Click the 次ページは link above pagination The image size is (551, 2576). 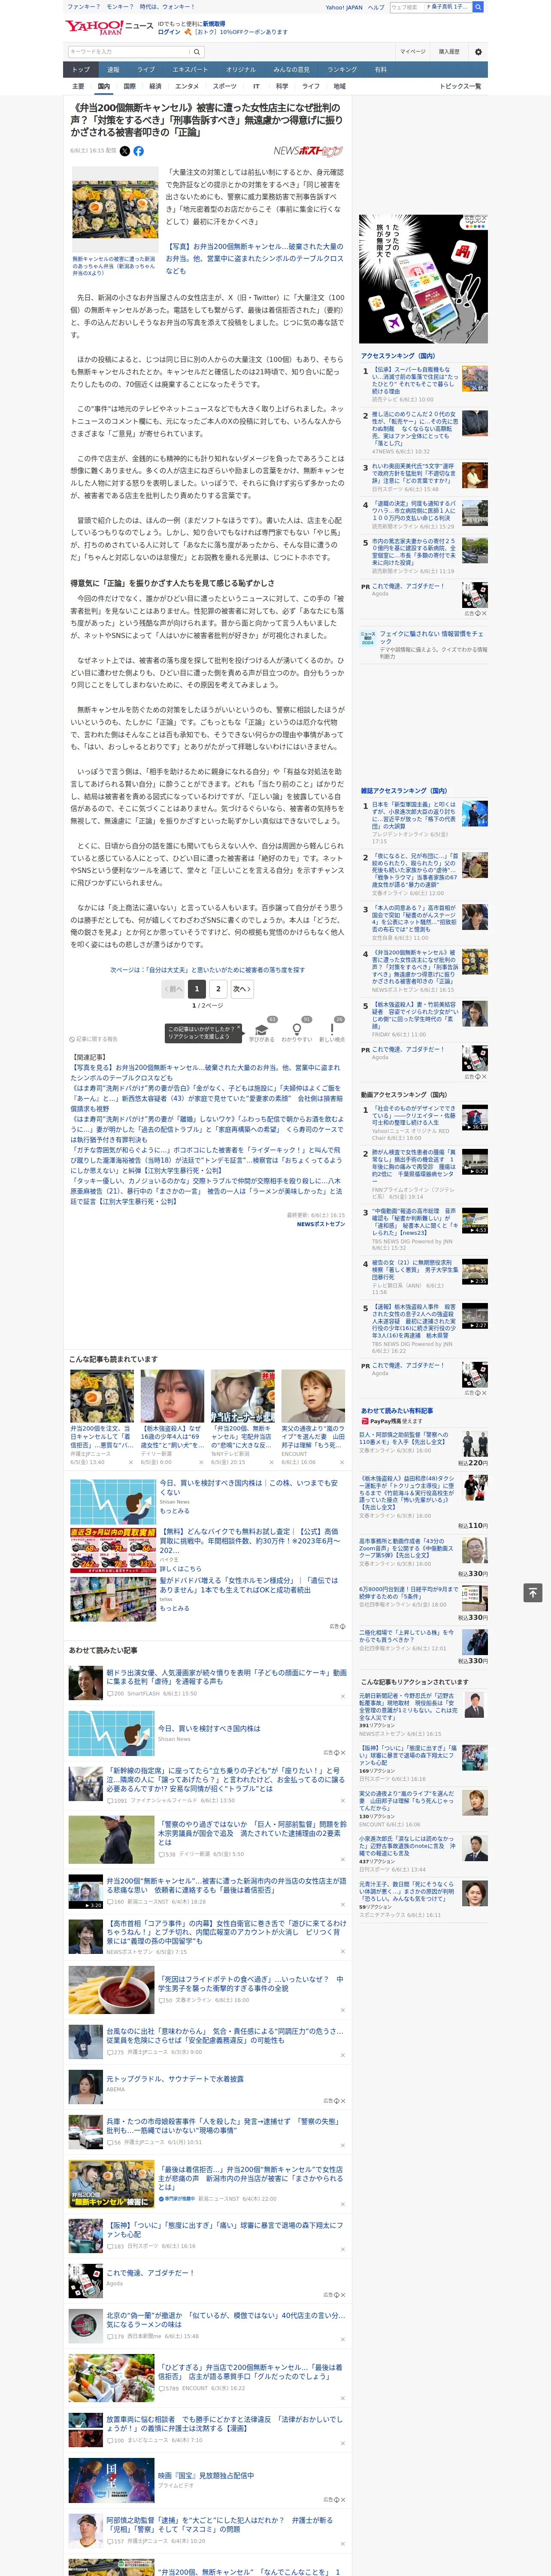(x=207, y=969)
